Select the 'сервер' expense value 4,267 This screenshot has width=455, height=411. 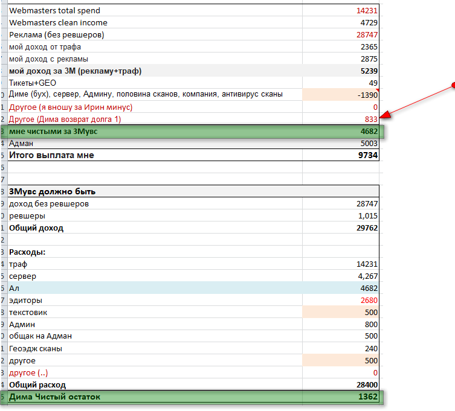367,276
